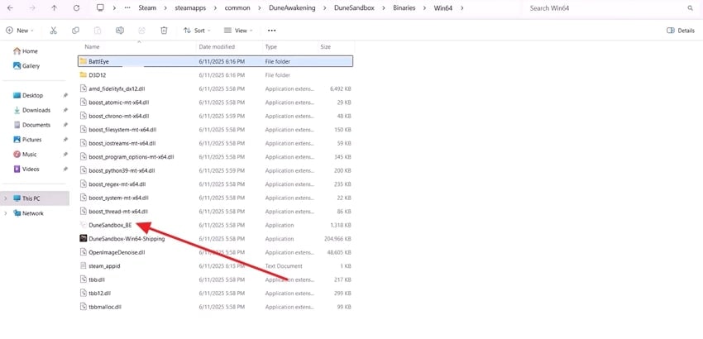
Task: Open Videos quick access folder
Action: tap(26, 169)
